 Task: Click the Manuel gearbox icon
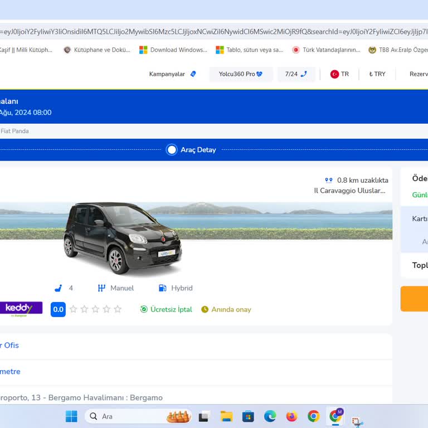pos(101,288)
